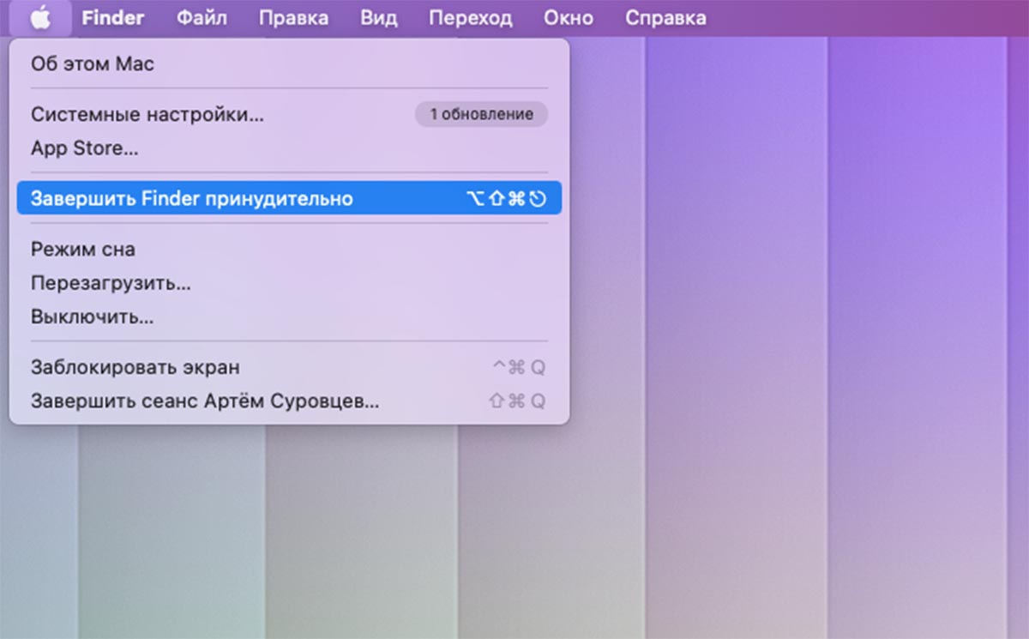
Task: Open the Справка menu
Action: [x=665, y=17]
